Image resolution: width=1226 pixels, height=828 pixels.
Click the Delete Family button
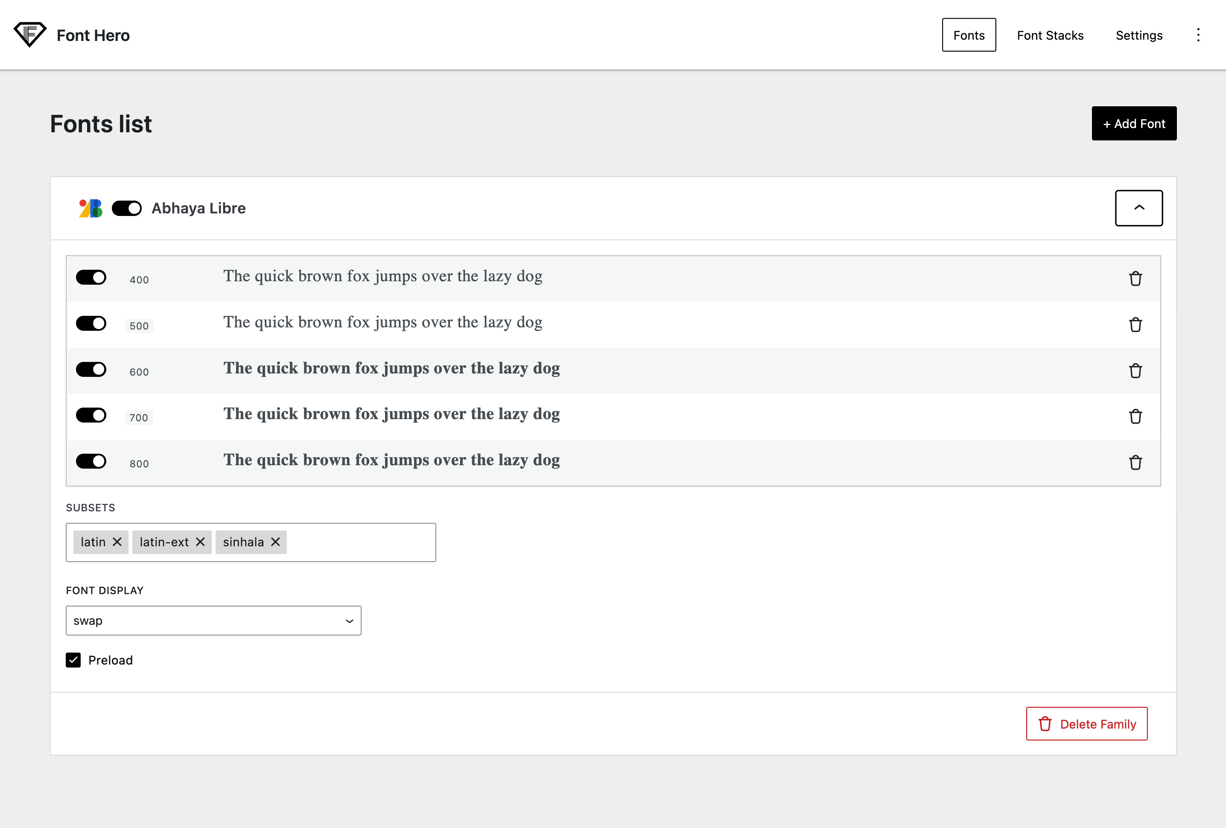pos(1087,723)
